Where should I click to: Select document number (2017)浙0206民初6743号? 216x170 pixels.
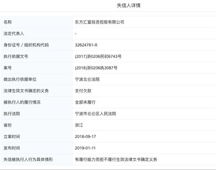(x=98, y=56)
